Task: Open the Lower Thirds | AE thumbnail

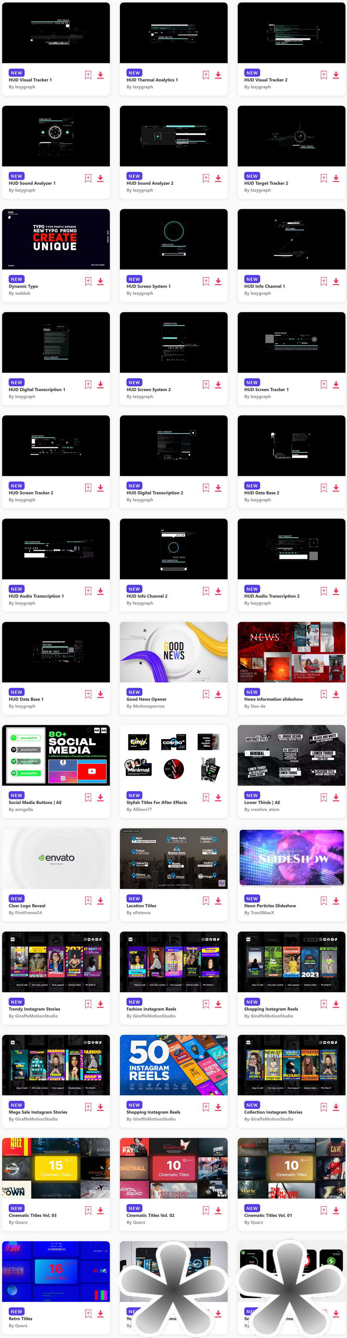Action: pos(291,755)
